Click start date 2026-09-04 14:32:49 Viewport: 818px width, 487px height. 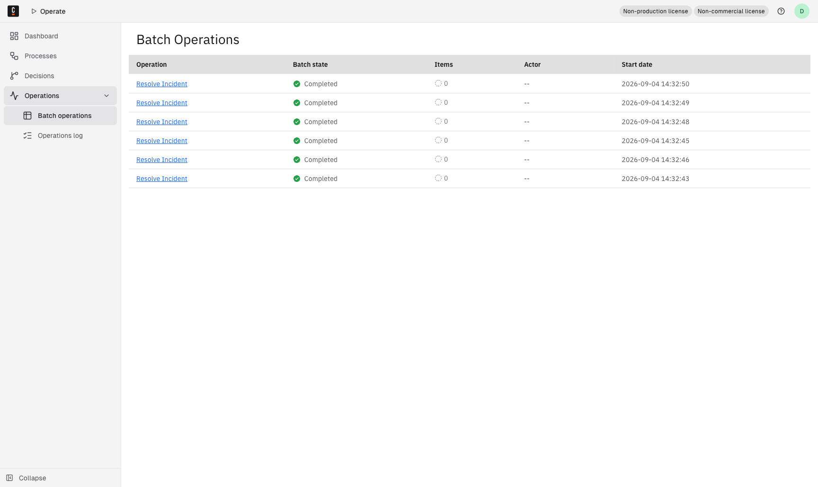[x=655, y=103]
